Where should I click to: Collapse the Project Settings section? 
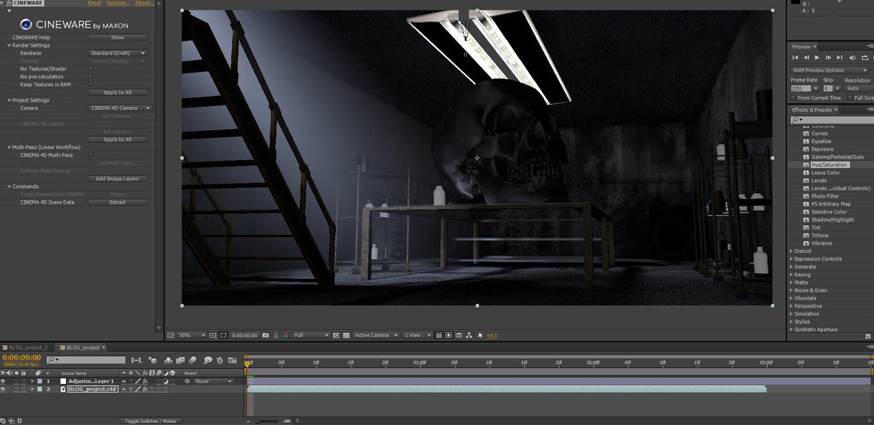(x=9, y=101)
